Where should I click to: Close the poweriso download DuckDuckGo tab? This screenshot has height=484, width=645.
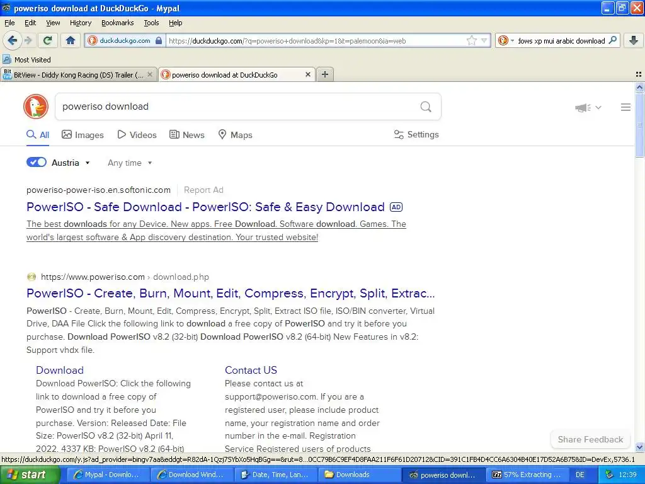(x=307, y=75)
